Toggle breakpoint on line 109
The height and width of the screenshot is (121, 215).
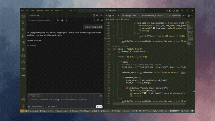click(x=105, y=38)
